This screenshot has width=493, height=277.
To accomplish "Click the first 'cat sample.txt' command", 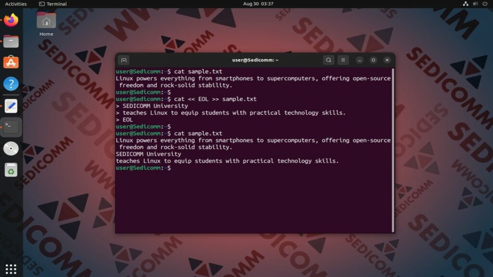I will click(x=198, y=71).
